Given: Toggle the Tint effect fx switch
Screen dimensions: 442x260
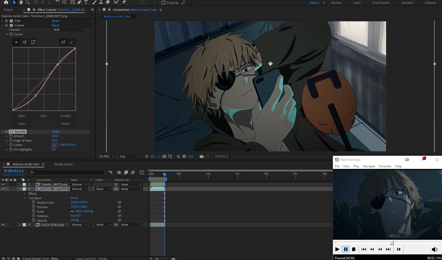Looking at the screenshot, I should pyautogui.click(x=7, y=21).
